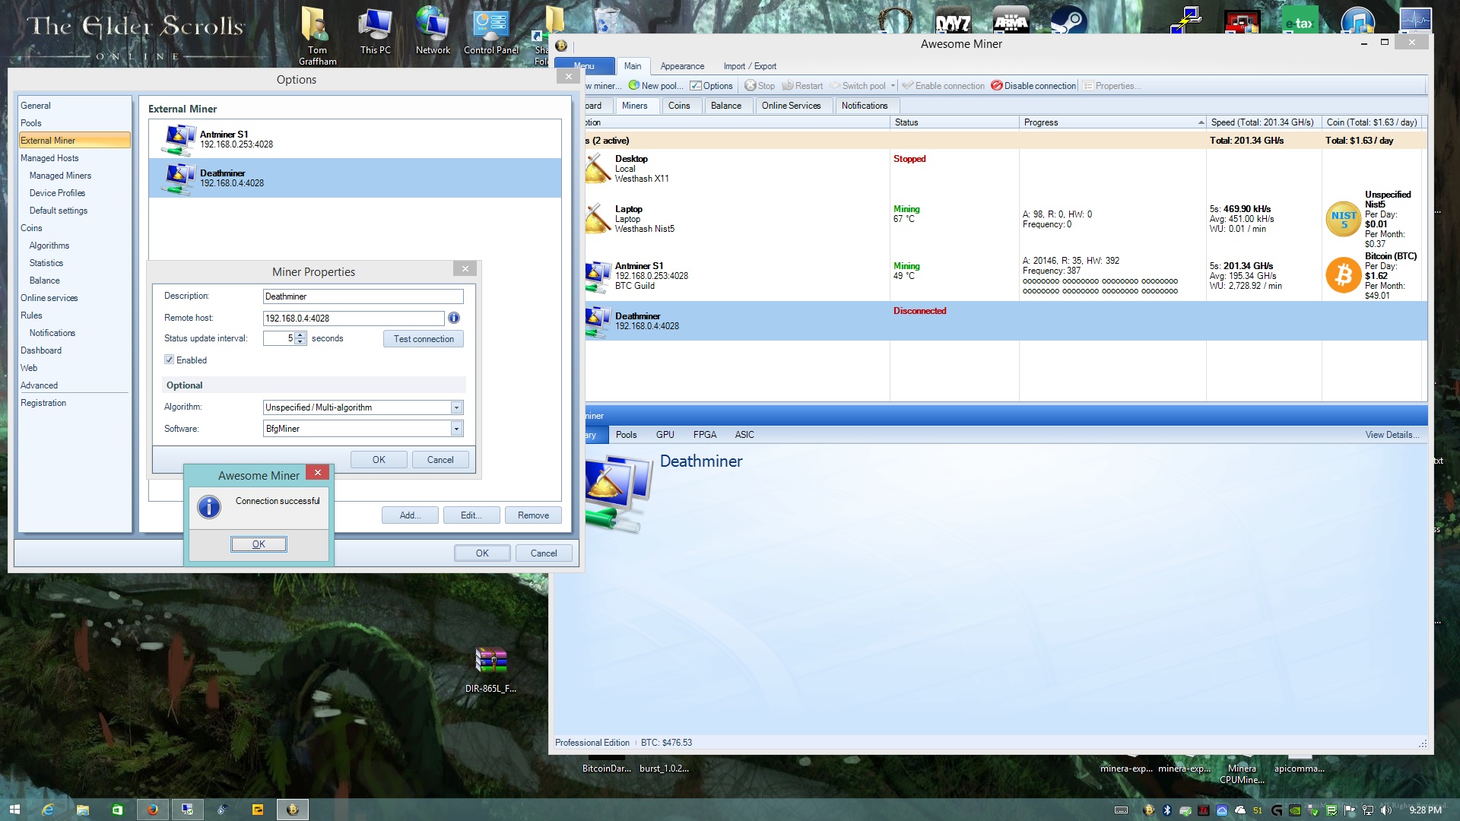Image resolution: width=1460 pixels, height=821 pixels.
Task: Toggle Enabled checkbox in Miner Properties
Action: [x=169, y=360]
